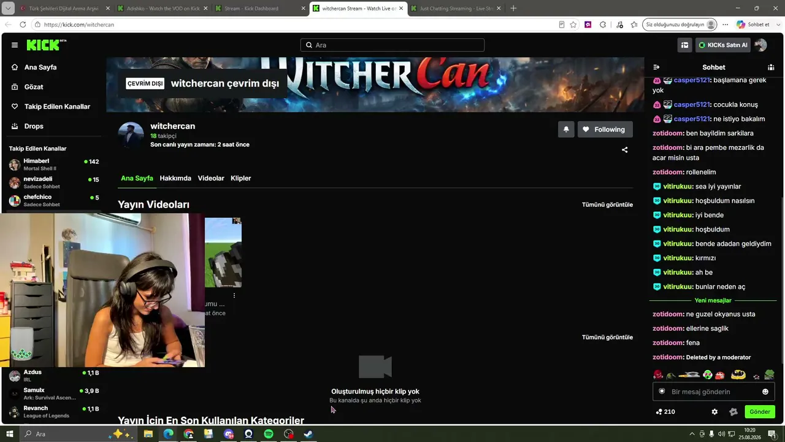785x442 pixels.
Task: Click the KICKs Satın Al button
Action: pos(723,45)
